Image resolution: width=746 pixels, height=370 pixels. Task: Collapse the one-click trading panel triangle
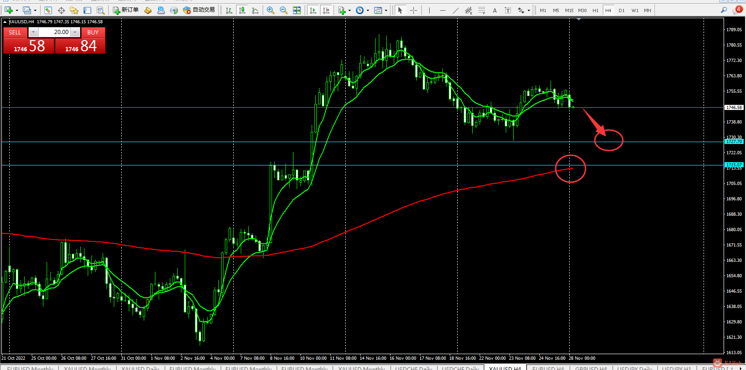pos(5,22)
